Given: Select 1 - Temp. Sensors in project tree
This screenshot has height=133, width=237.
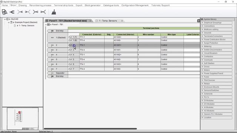Looking at the screenshot, I should (27, 25).
